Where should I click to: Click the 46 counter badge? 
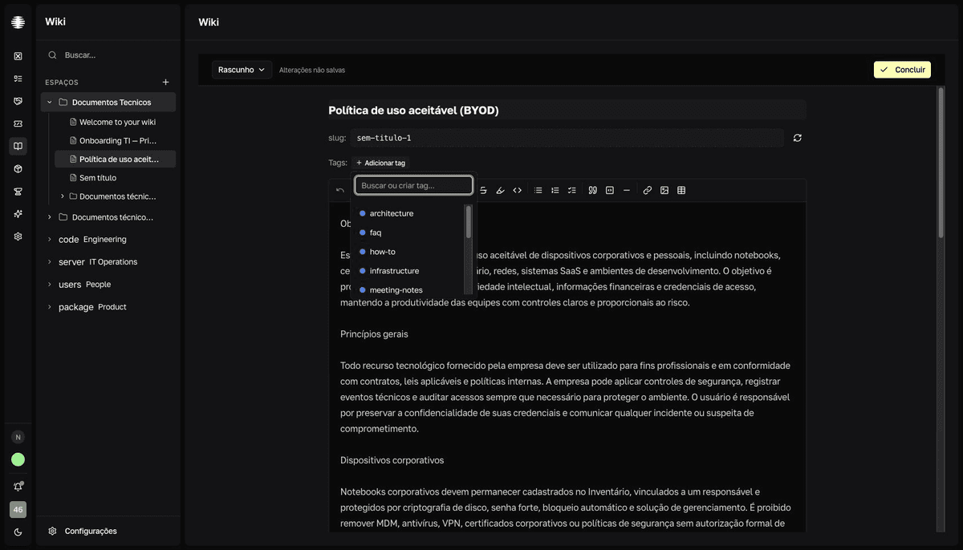(18, 510)
